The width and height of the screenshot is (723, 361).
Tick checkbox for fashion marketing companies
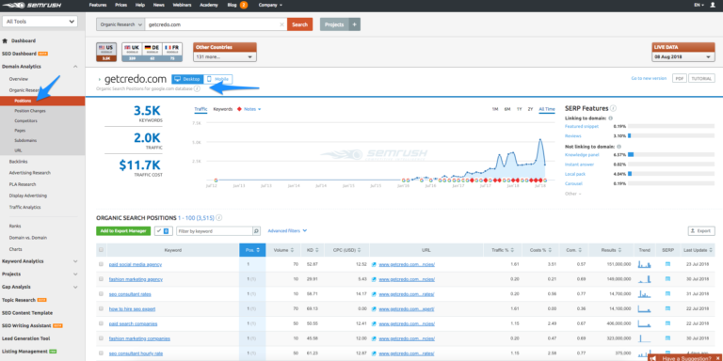tap(101, 338)
